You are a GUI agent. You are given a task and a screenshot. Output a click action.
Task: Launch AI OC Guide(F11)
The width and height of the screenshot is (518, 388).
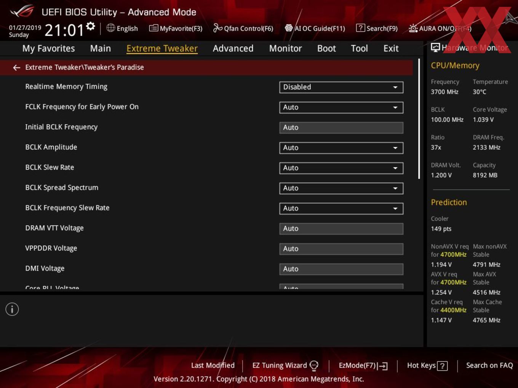315,28
